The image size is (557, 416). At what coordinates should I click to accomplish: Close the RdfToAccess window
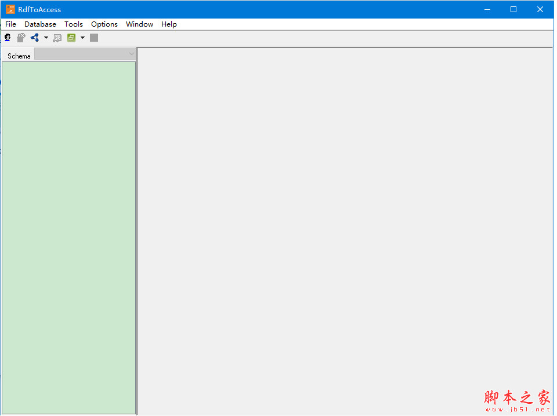[x=540, y=10]
